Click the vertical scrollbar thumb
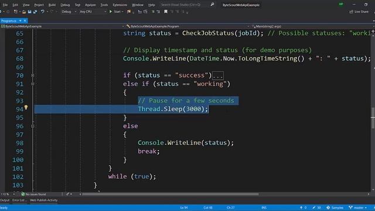Screen dimensions: 375x211 (x=373, y=118)
